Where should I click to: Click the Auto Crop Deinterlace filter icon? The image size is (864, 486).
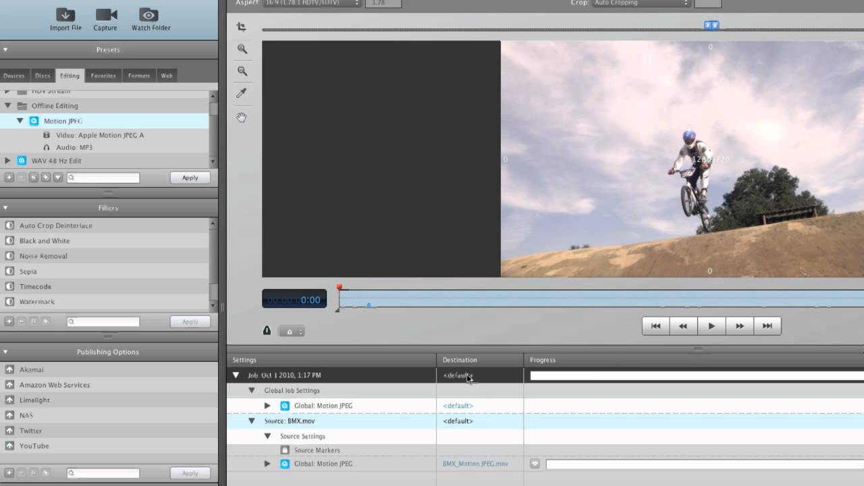click(9, 225)
